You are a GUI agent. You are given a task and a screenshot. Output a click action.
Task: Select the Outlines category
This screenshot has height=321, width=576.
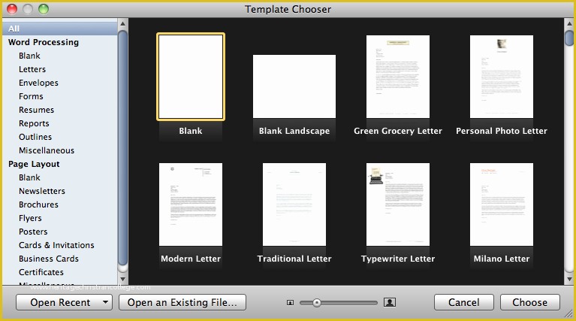click(x=35, y=137)
